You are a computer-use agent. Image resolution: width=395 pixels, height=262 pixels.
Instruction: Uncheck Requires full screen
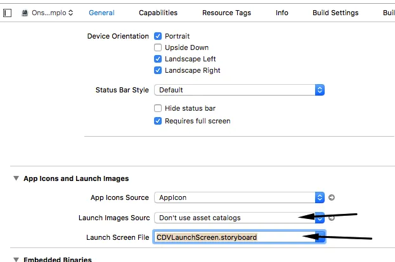158,121
